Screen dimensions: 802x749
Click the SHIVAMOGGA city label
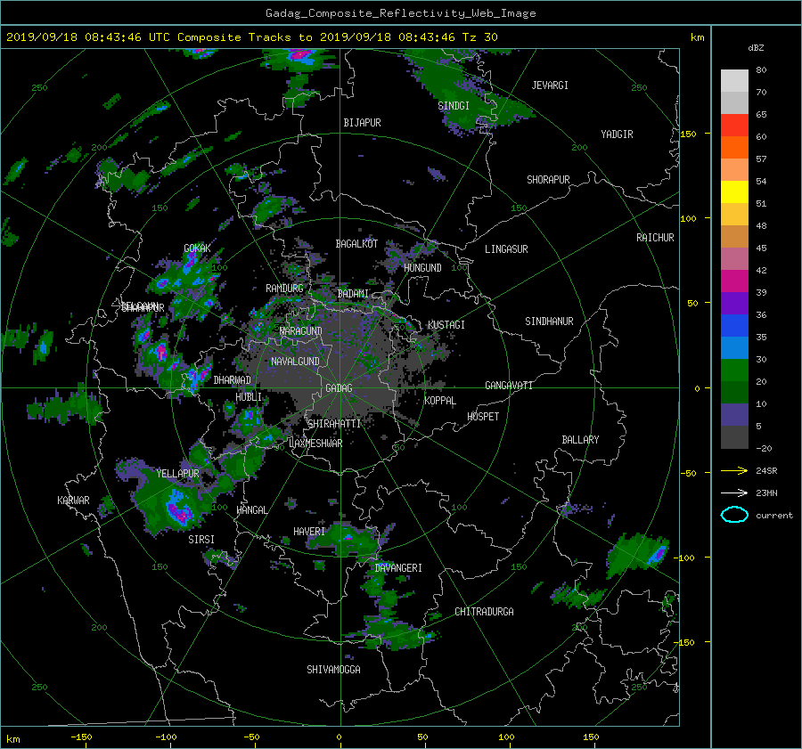[333, 670]
